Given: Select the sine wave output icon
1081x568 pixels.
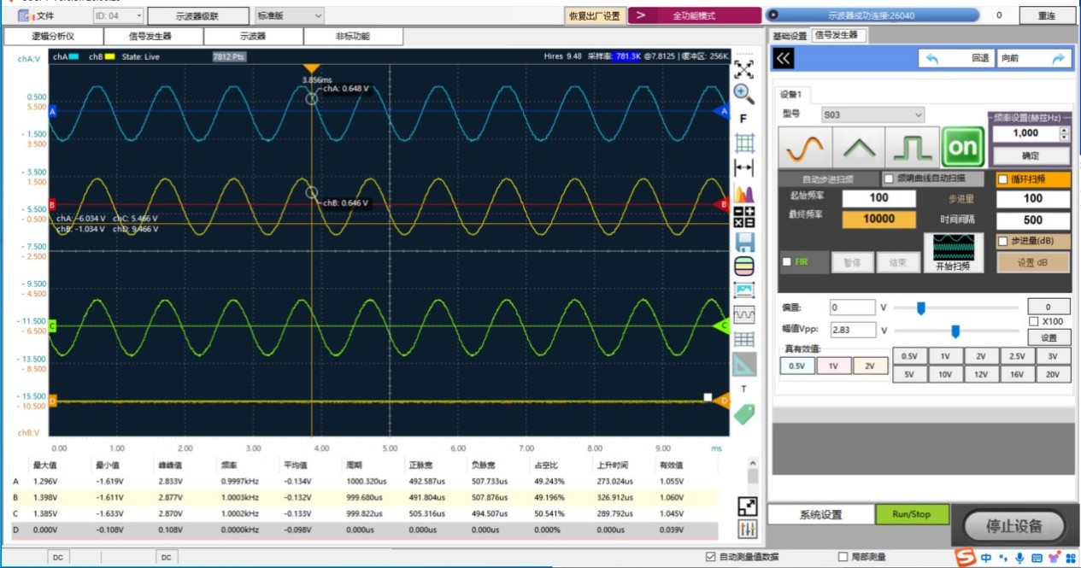Looking at the screenshot, I should pos(805,148).
